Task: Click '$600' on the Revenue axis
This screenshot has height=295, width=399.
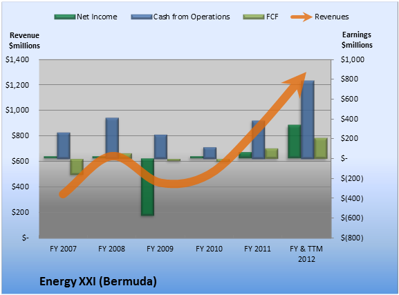Action: (20, 161)
